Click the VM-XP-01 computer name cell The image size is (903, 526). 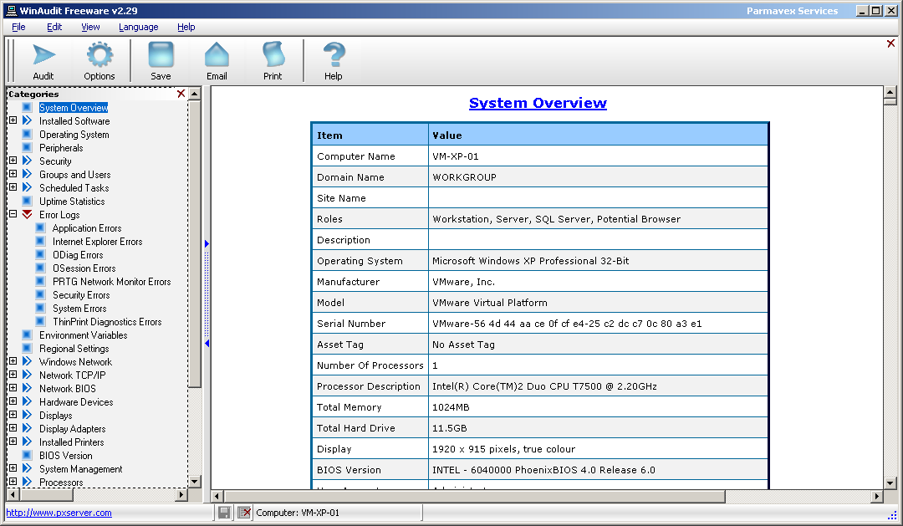click(598, 156)
